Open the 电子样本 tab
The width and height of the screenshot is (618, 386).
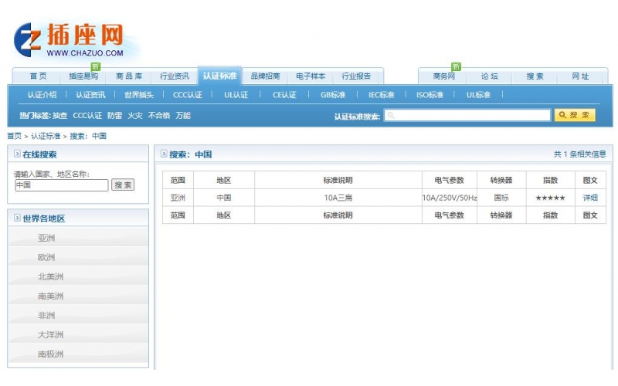(311, 76)
